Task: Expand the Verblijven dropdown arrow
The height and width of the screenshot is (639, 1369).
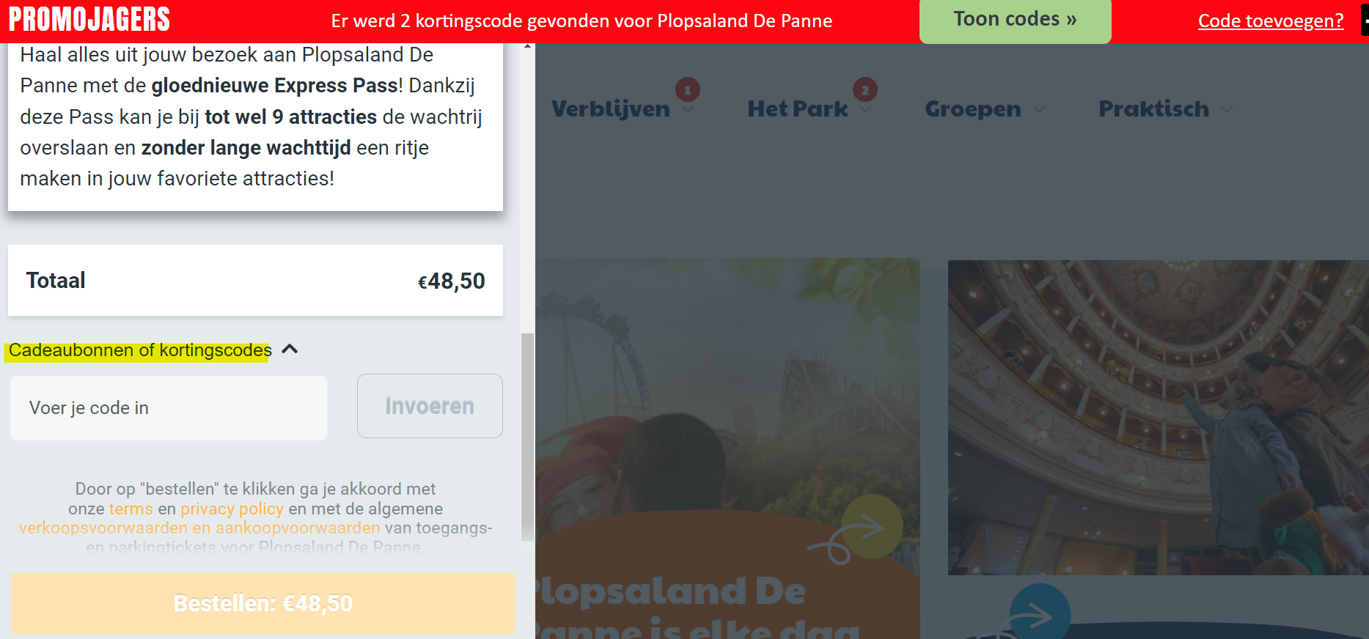Action: pos(688,110)
